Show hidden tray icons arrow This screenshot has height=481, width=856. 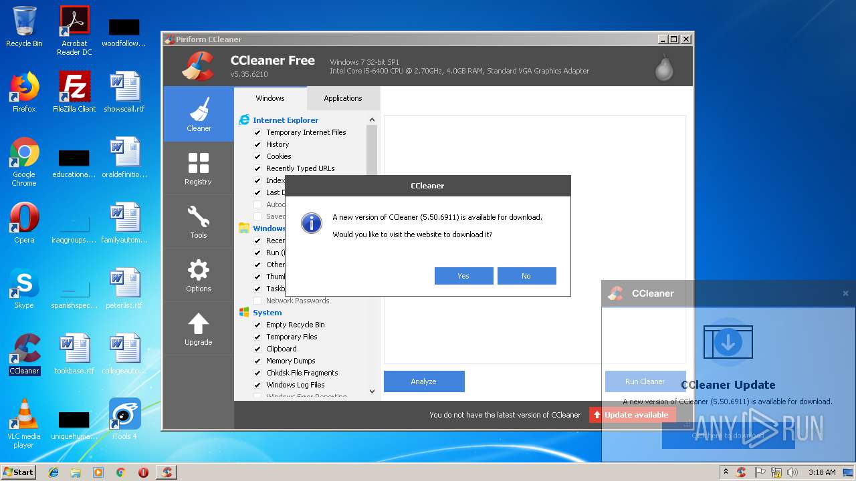[x=726, y=472]
